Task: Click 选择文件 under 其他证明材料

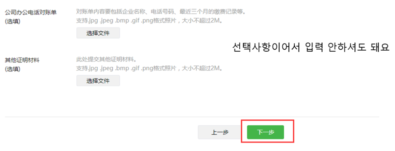Action: (x=98, y=81)
